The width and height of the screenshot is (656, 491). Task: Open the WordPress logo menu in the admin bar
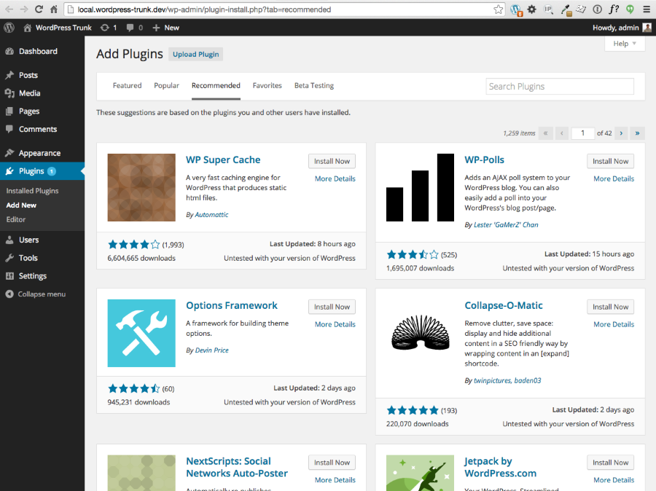pyautogui.click(x=9, y=28)
